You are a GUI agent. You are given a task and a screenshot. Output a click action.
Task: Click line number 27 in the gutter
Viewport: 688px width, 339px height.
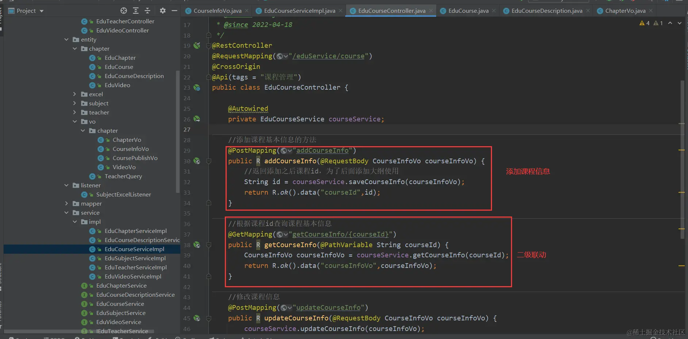pos(187,129)
